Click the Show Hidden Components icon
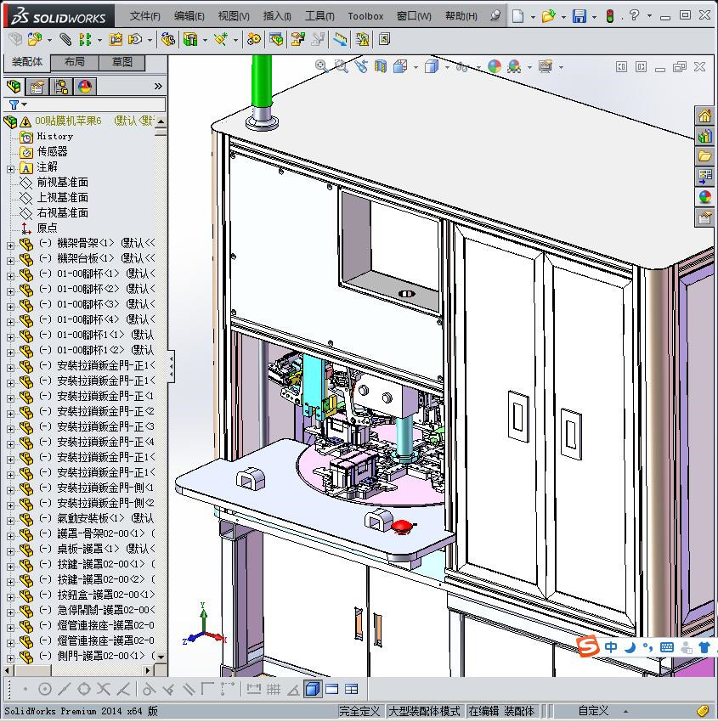 coord(168,40)
